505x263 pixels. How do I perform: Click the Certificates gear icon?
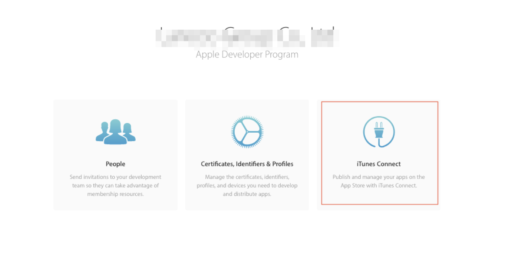(x=247, y=132)
